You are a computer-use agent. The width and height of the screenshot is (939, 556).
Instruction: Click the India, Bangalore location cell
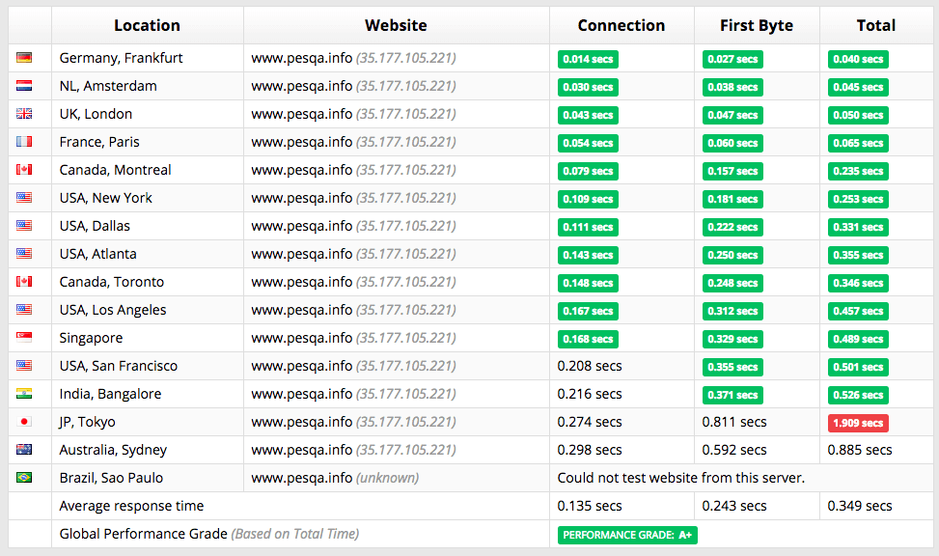coord(148,394)
